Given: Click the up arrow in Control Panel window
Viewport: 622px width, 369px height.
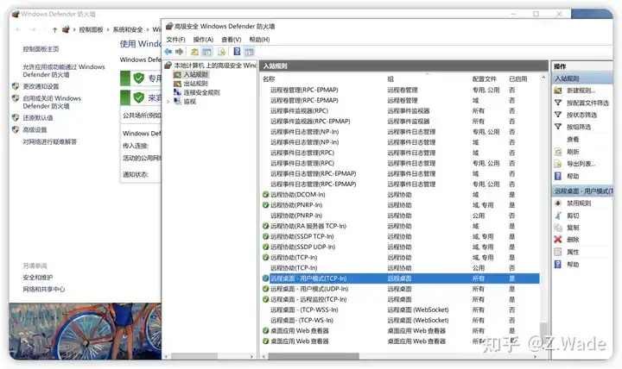Looking at the screenshot, I should (x=54, y=29).
